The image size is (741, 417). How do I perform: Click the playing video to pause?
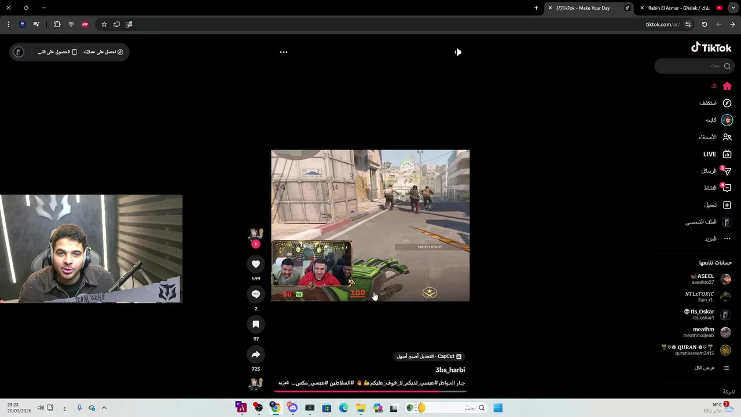point(370,226)
